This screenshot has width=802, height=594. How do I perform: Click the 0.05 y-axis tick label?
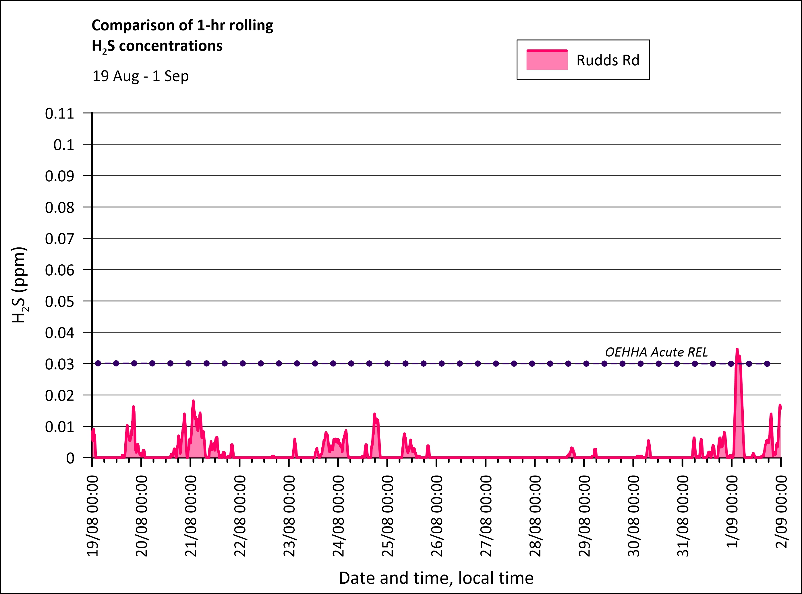click(x=59, y=301)
